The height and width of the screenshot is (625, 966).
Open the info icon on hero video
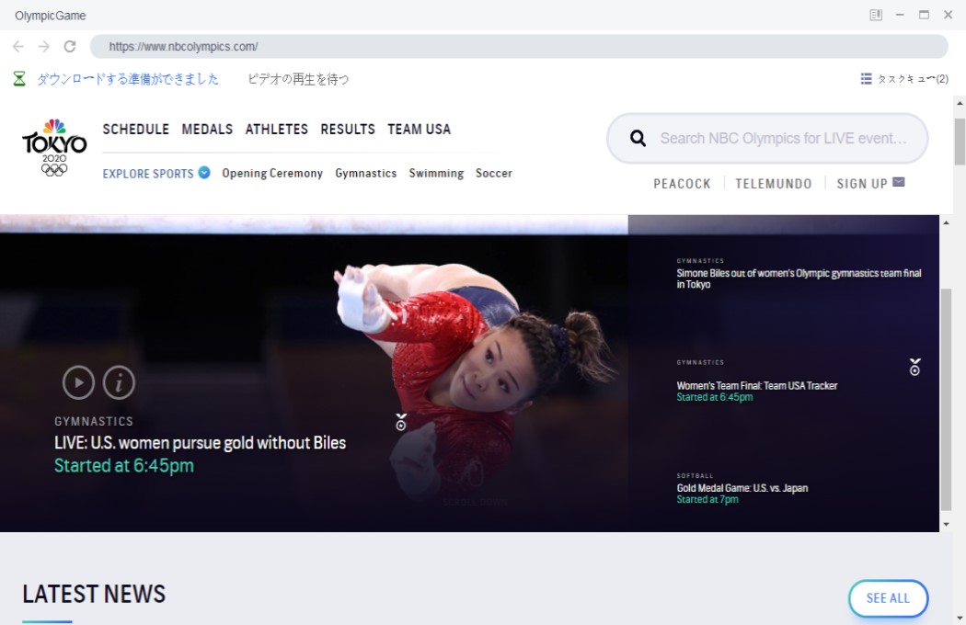119,381
